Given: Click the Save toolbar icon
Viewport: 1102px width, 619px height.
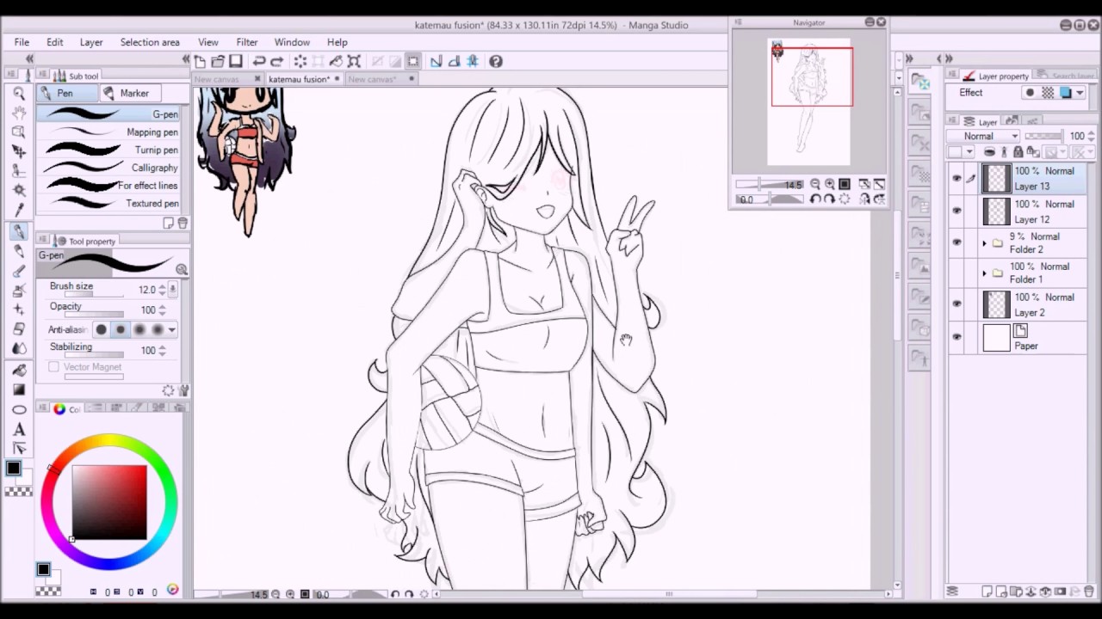Looking at the screenshot, I should click(235, 61).
